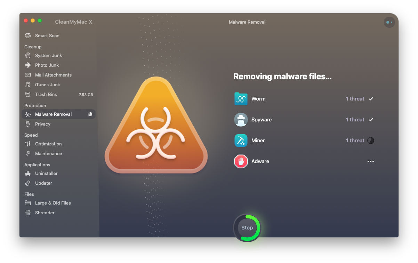Click the Applications section header
The height and width of the screenshot is (263, 418).
coord(37,165)
